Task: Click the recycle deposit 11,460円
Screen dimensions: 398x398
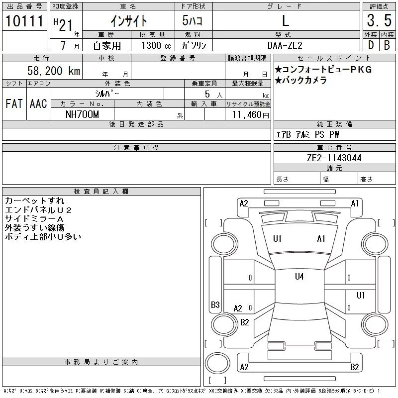Action: point(250,114)
